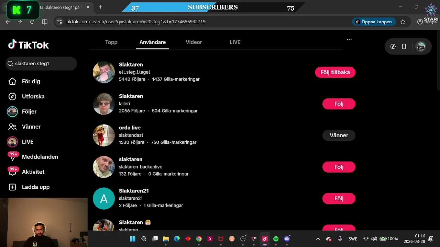Open the LIVE page from the sidebar
The height and width of the screenshot is (247, 440).
(20, 142)
